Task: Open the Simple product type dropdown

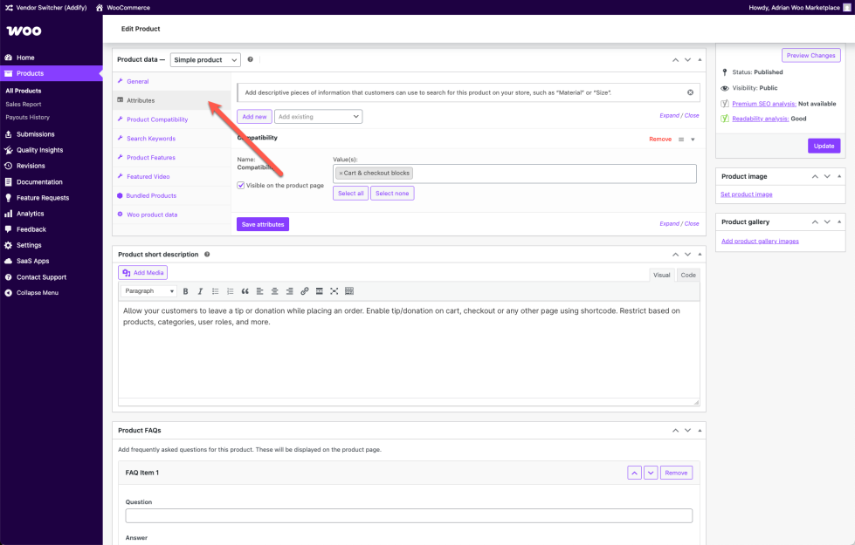Action: (205, 60)
